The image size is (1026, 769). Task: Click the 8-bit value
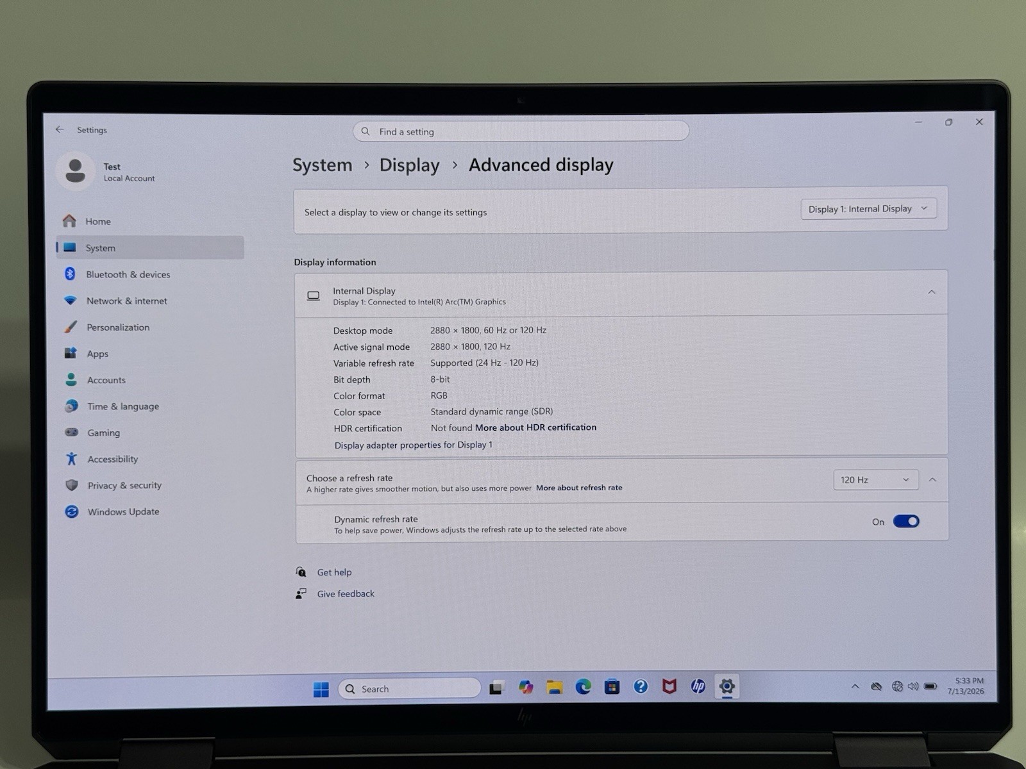pyautogui.click(x=440, y=379)
